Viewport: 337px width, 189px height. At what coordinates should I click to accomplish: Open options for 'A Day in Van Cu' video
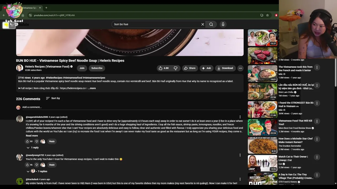317,175
